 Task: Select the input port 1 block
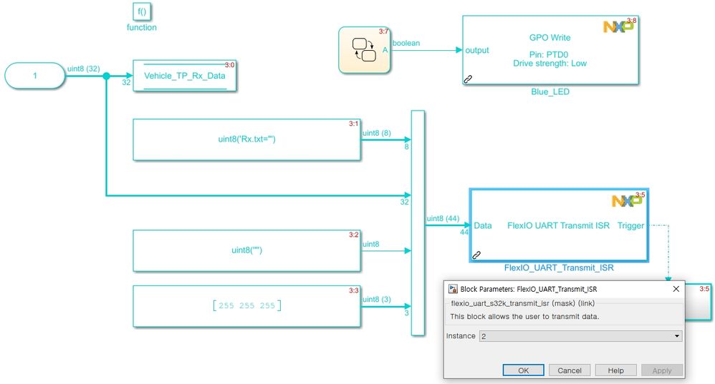click(35, 76)
